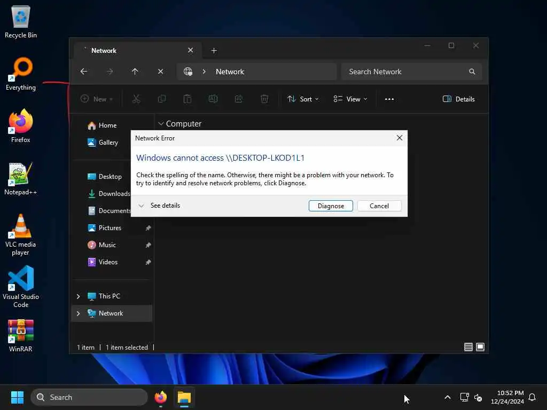Viewport: 547px width, 410px height.
Task: Click the network status tray icon
Action: click(464, 397)
